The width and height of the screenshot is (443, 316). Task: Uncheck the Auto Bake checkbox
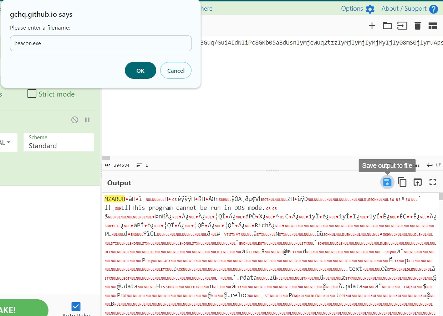(x=76, y=307)
